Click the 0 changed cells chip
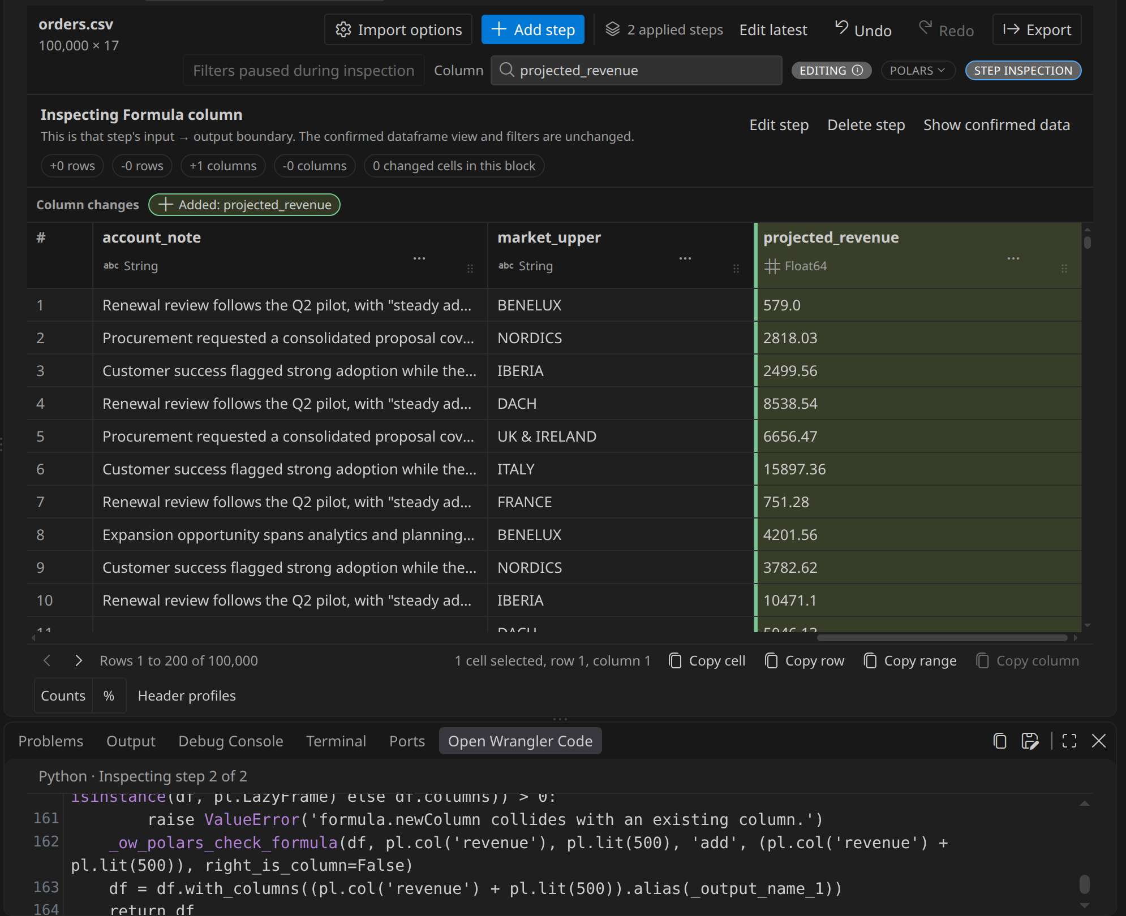This screenshot has width=1126, height=916. (454, 166)
